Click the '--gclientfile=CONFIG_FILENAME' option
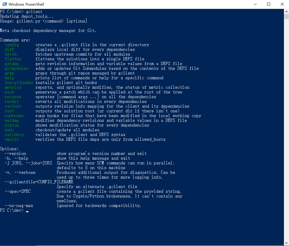The width and height of the screenshot is (289, 246). pyautogui.click(x=39, y=182)
